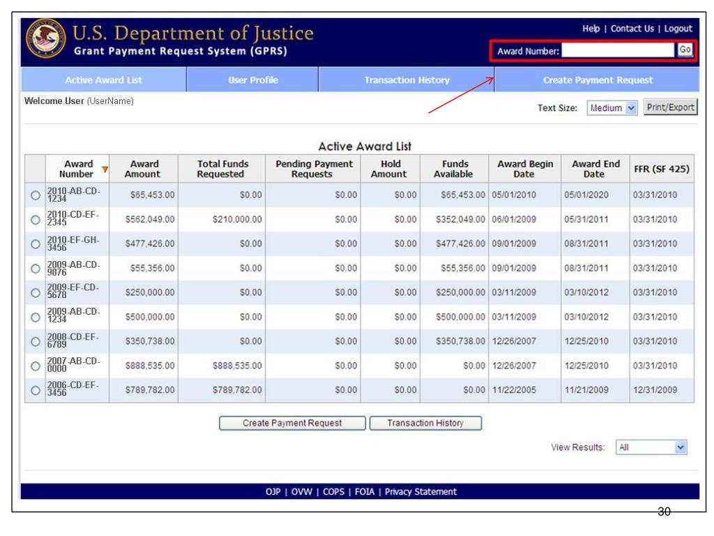Select radio button for award 2009-EF-CD-5678
The image size is (714, 536).
click(35, 292)
